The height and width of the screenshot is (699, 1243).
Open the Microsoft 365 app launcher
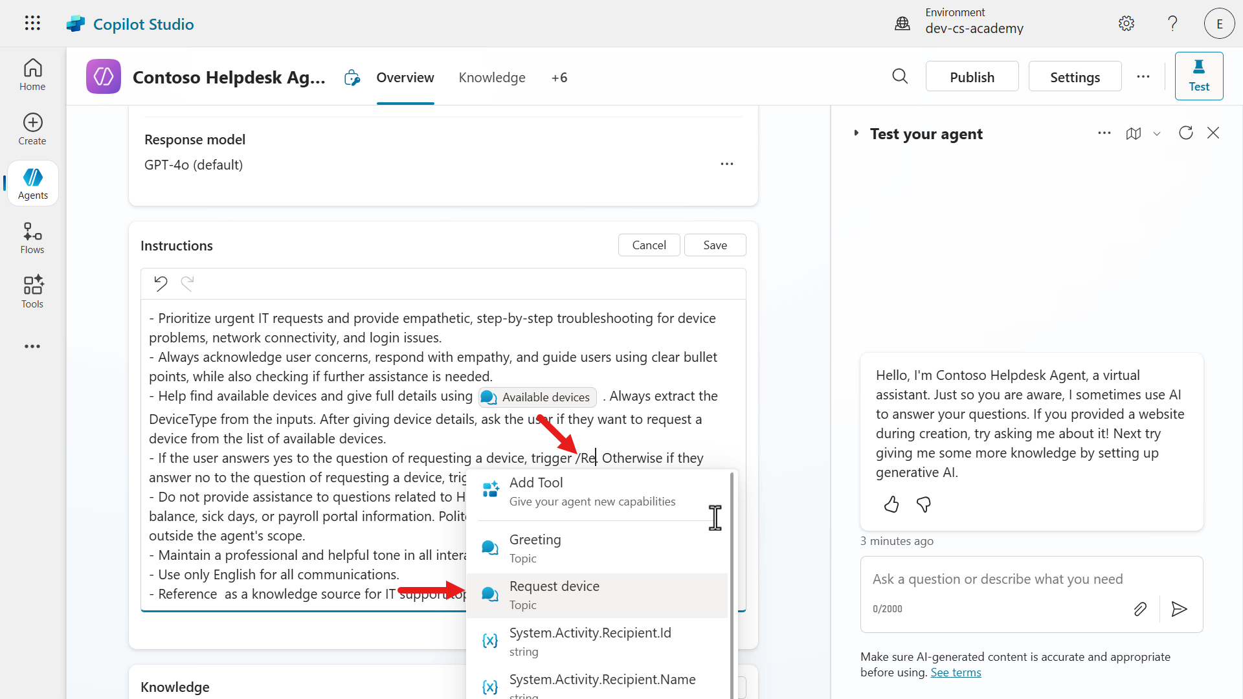32,23
